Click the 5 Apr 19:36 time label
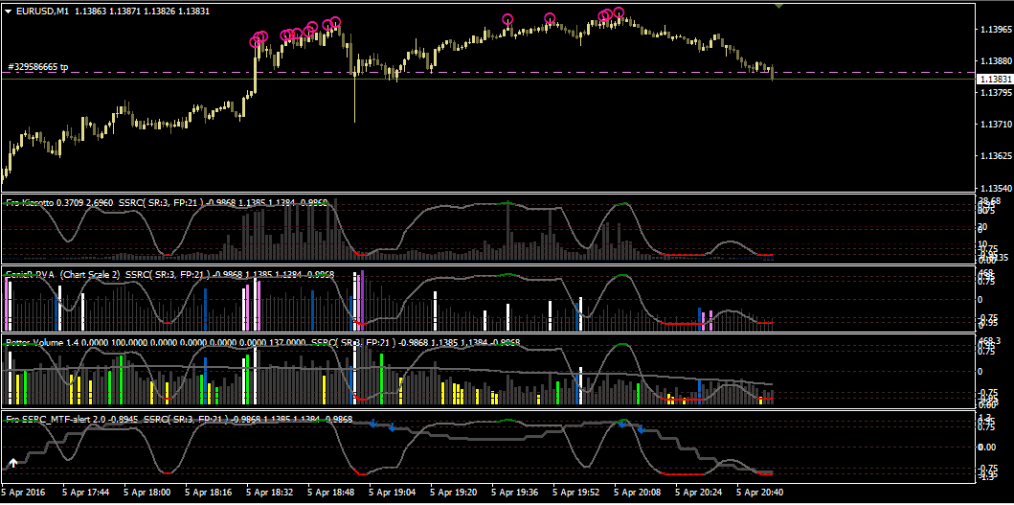This screenshot has width=1014, height=505. (x=515, y=492)
